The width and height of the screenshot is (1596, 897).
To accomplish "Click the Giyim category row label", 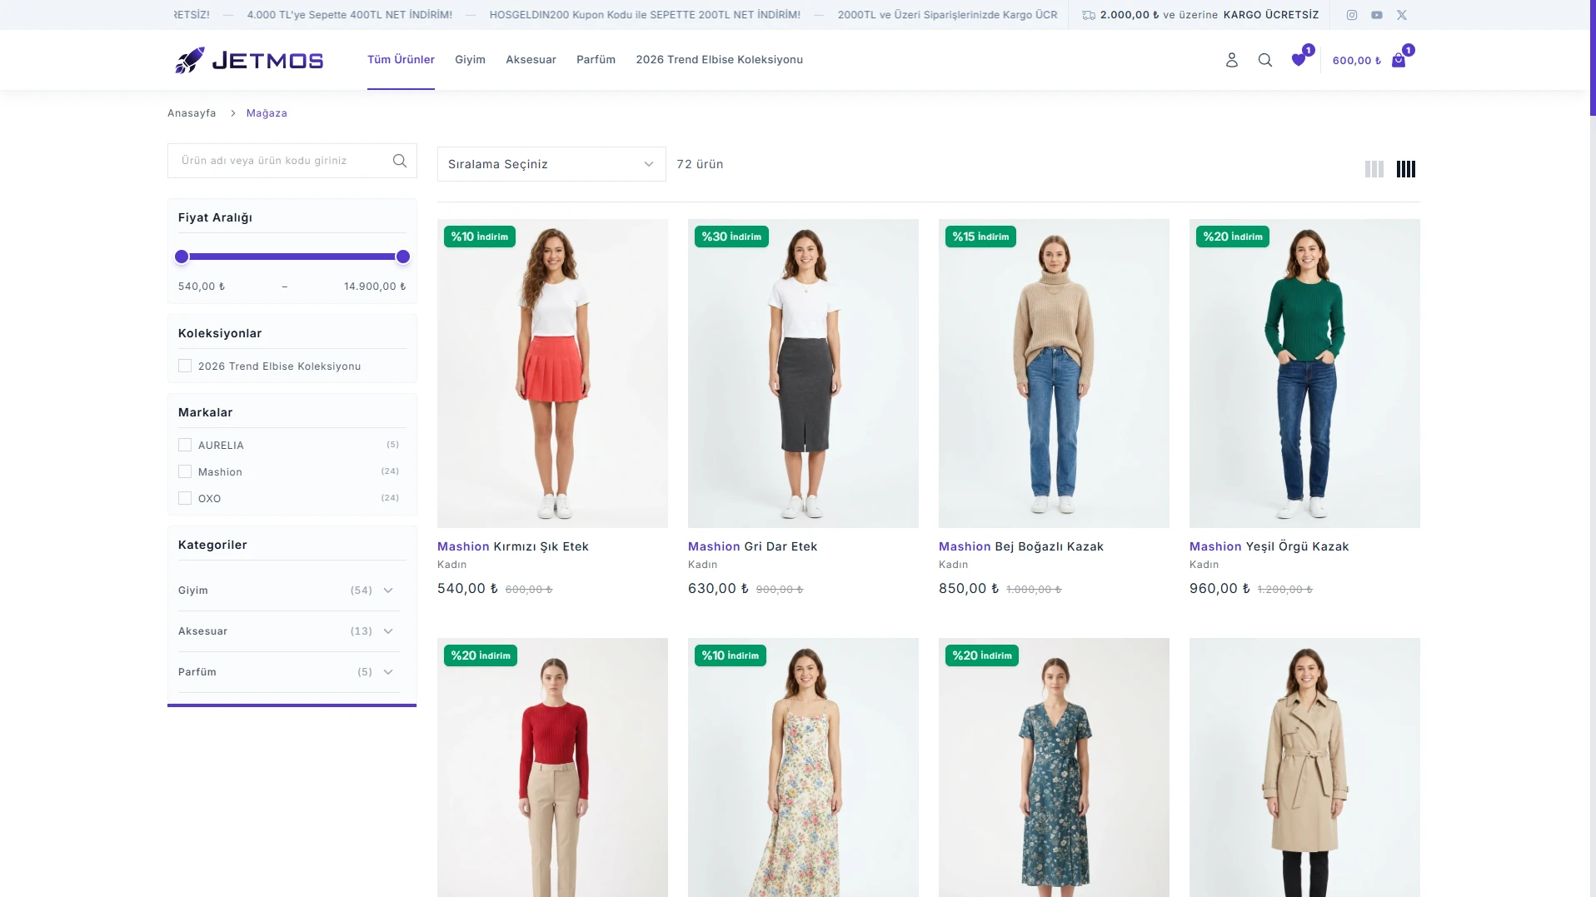I will pyautogui.click(x=193, y=591).
